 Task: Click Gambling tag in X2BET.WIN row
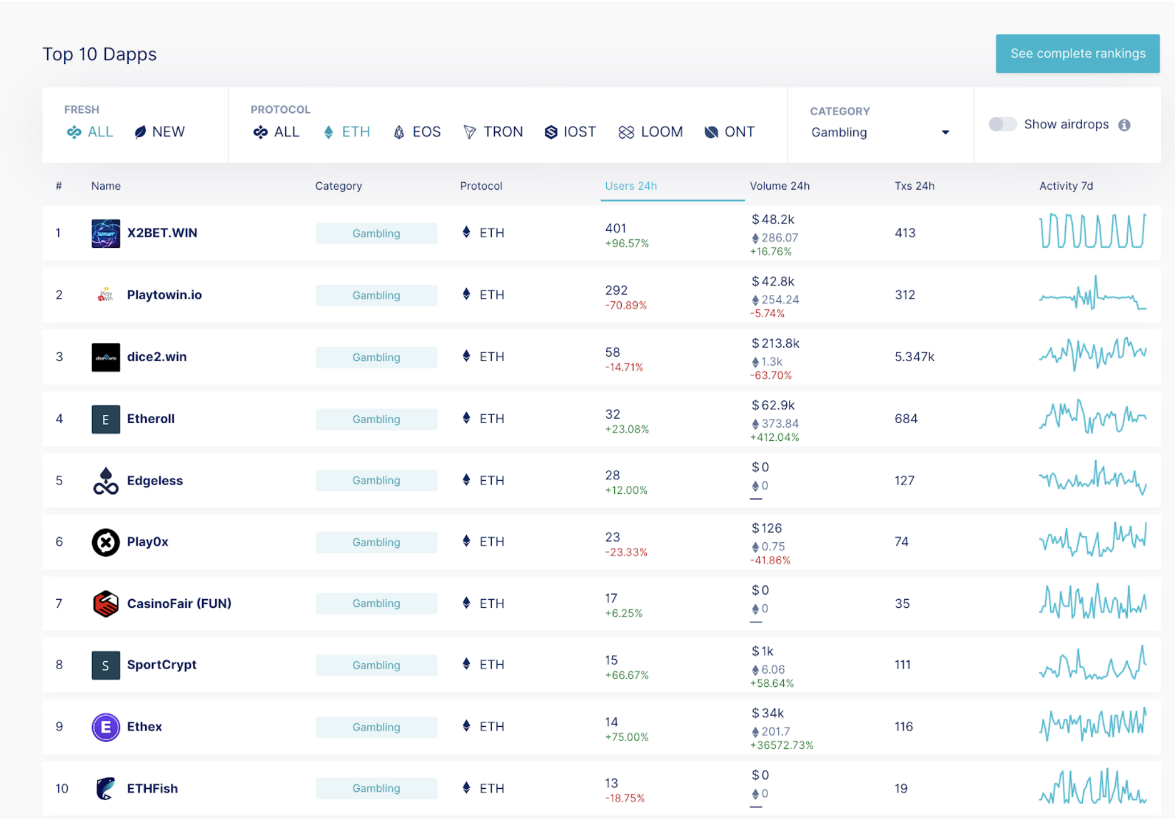376,234
